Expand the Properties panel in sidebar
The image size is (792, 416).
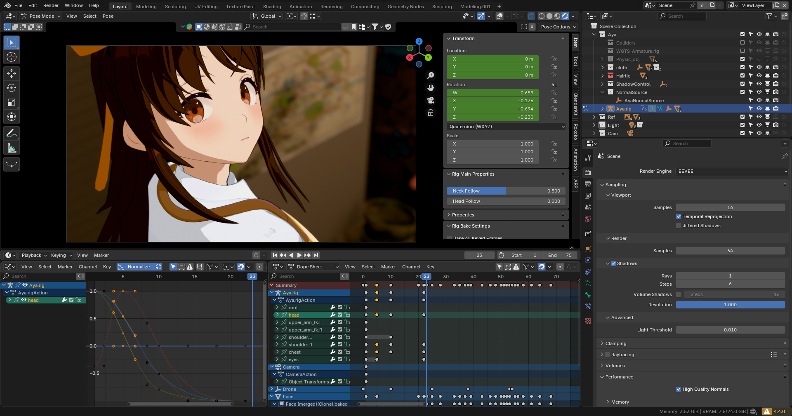click(x=463, y=215)
